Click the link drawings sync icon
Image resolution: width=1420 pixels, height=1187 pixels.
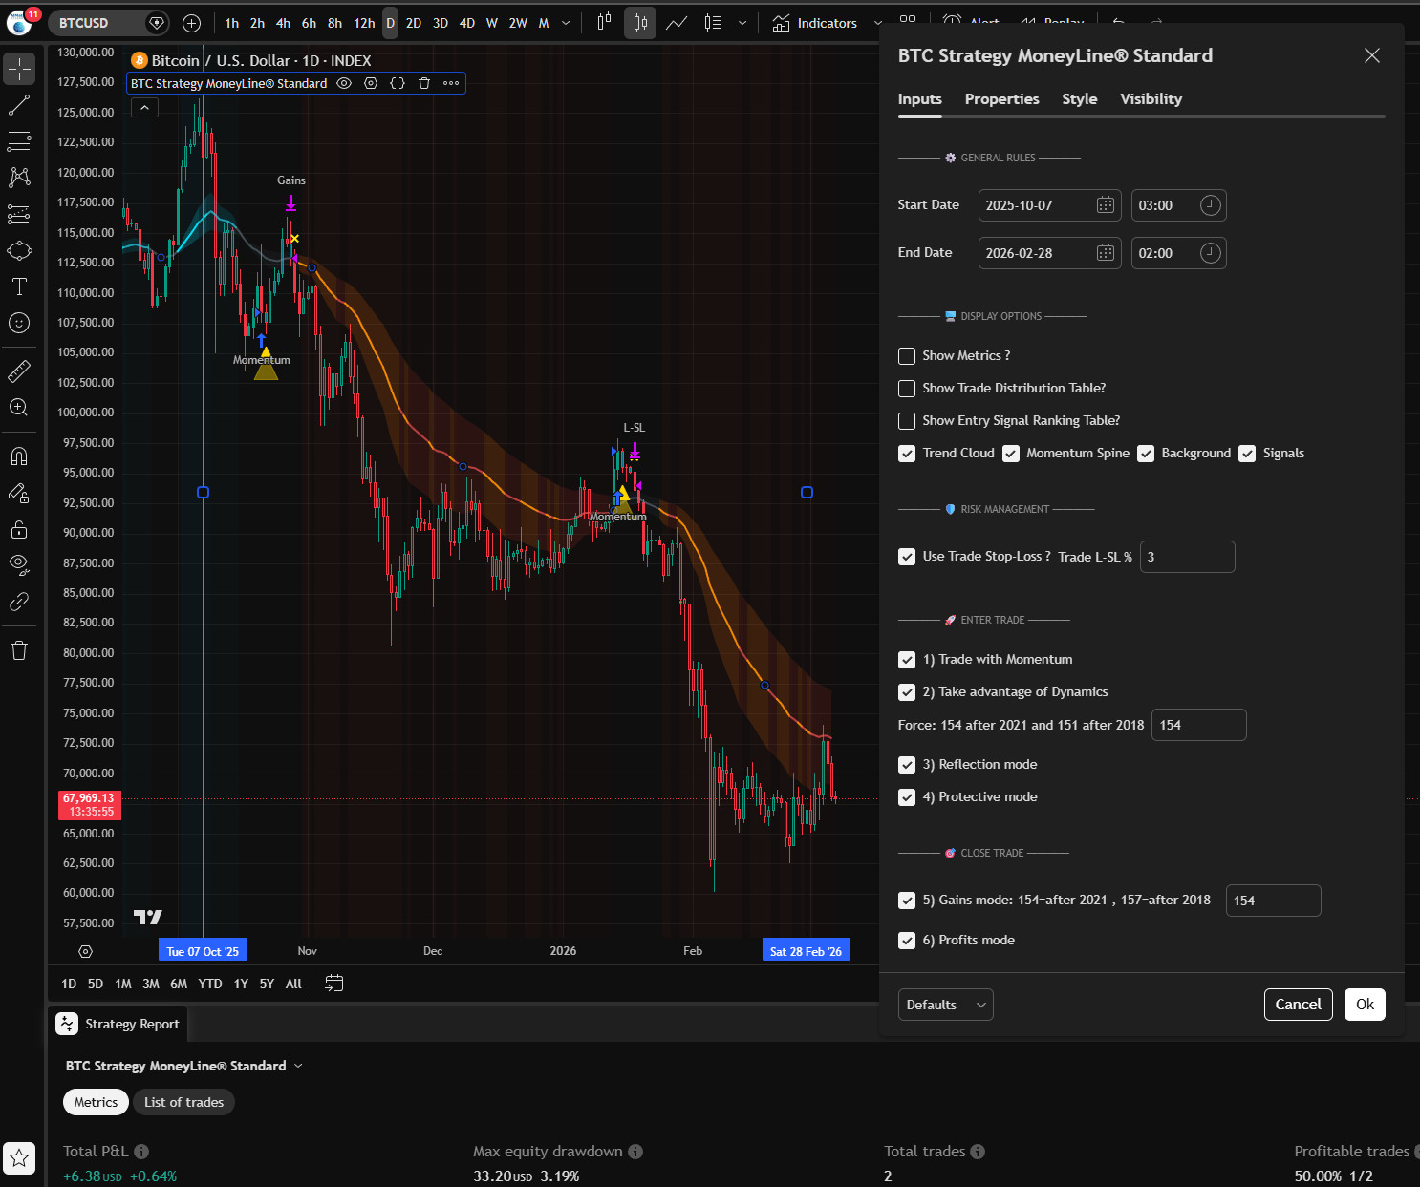(x=19, y=602)
